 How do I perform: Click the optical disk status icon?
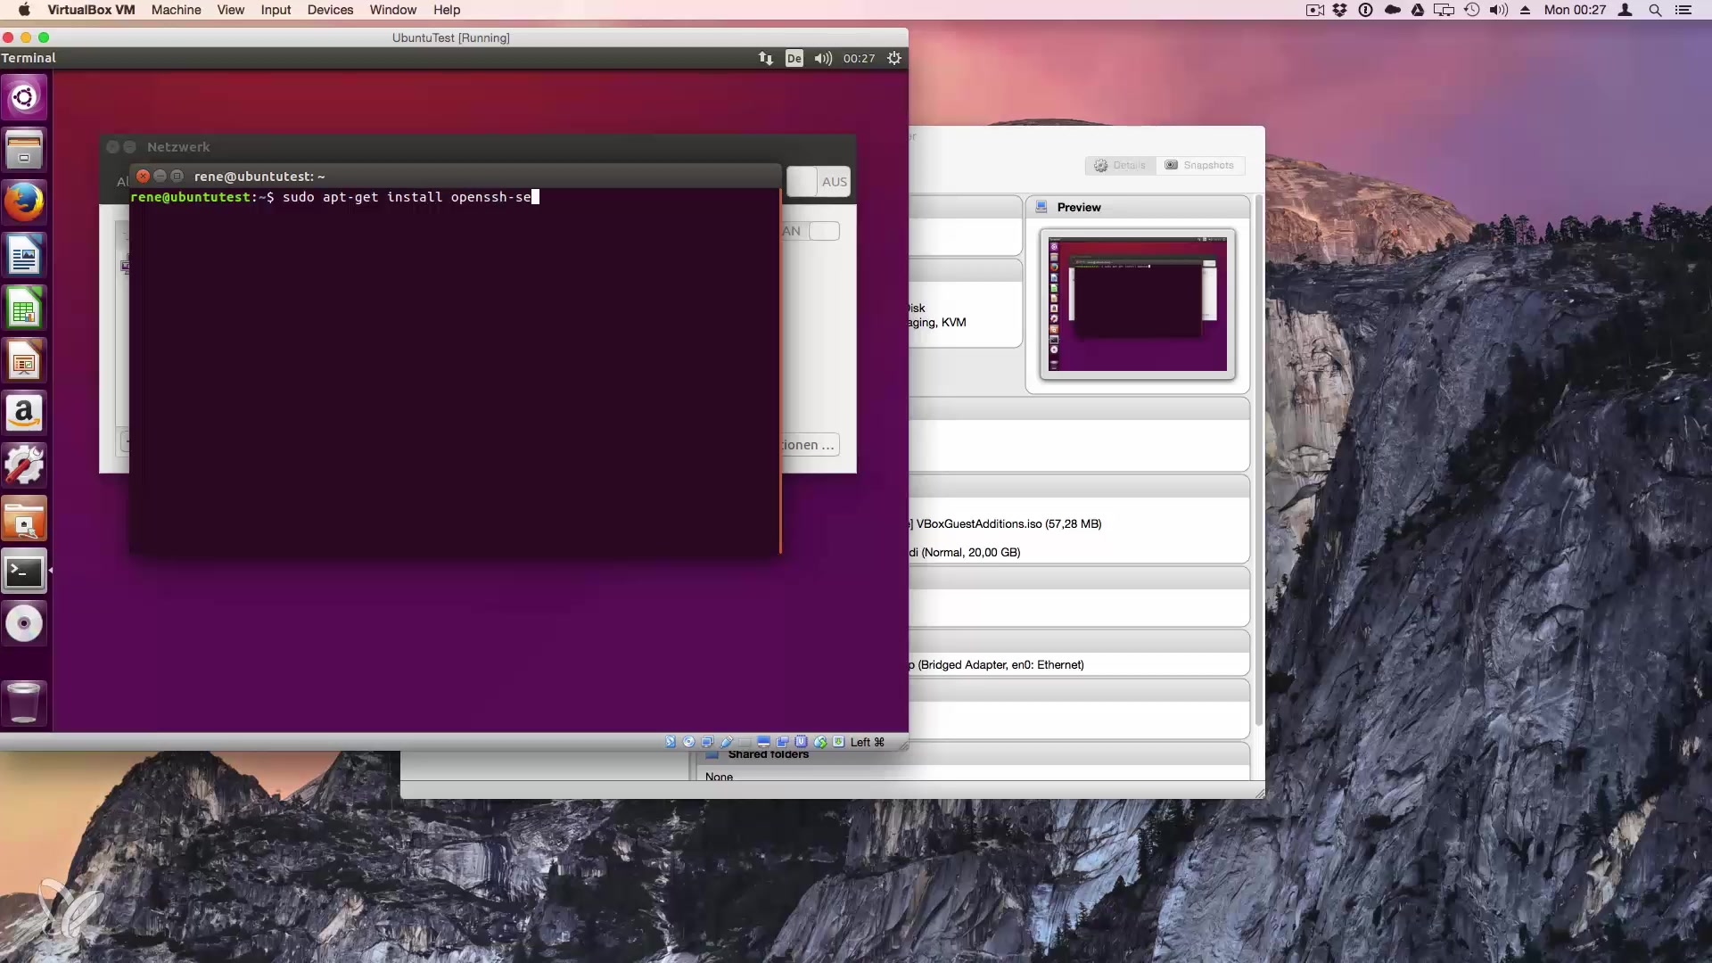point(688,742)
